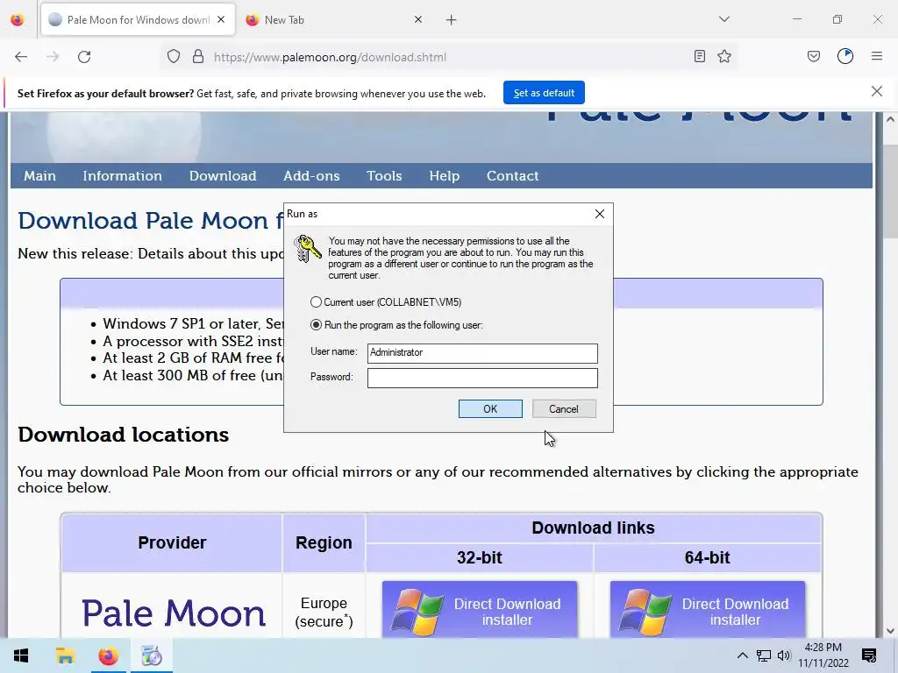Show hidden system tray icons

[x=742, y=655]
